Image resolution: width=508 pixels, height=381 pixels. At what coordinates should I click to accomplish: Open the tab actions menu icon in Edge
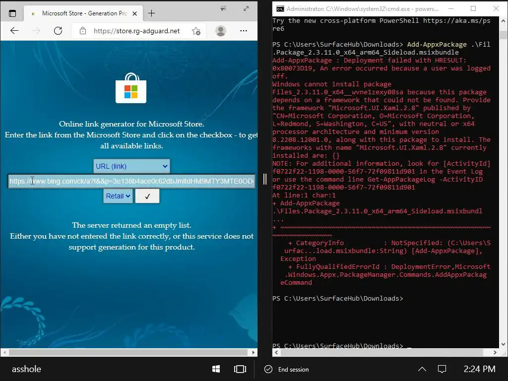(x=12, y=13)
